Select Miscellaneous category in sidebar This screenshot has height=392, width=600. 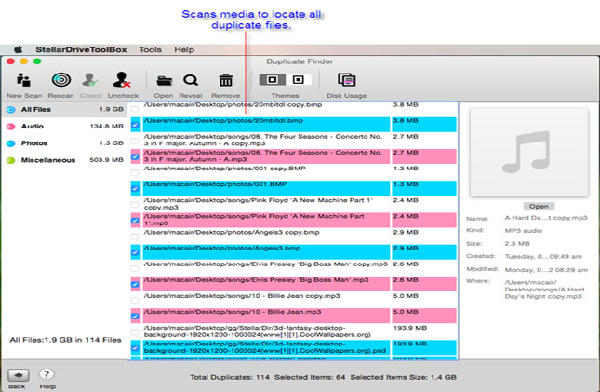click(64, 160)
